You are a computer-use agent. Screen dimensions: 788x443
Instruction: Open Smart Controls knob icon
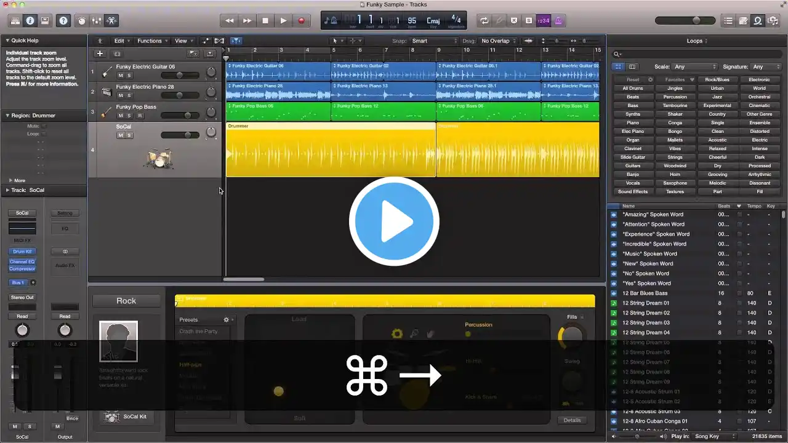[81, 20]
